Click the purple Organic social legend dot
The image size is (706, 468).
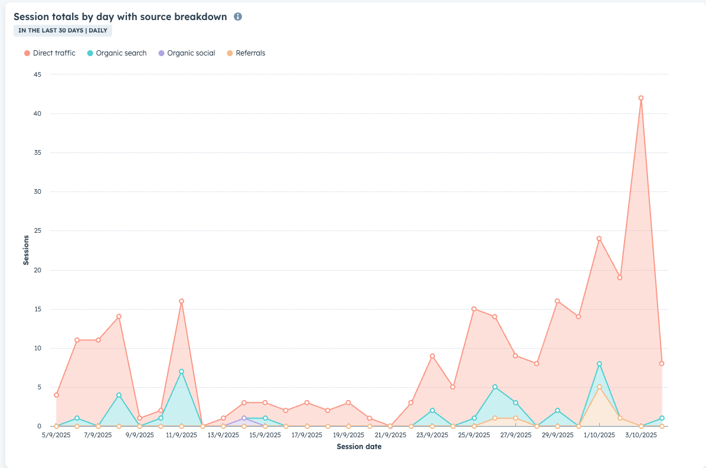161,53
